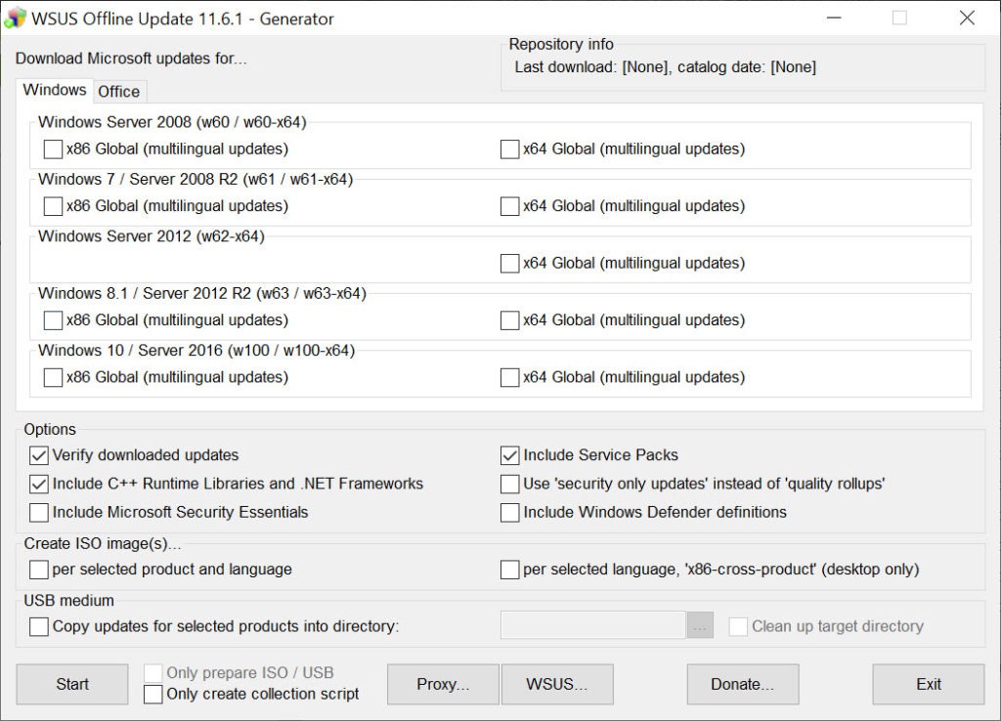
Task: Click the USB target directory input field
Action: 593,625
